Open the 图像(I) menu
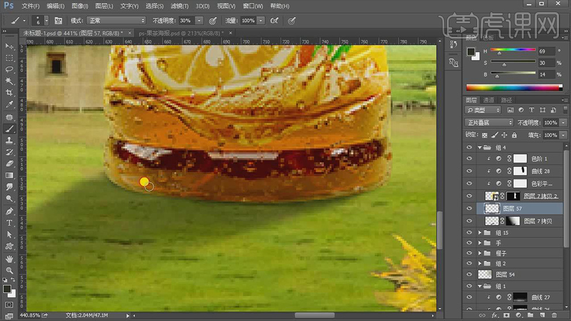 (80, 6)
